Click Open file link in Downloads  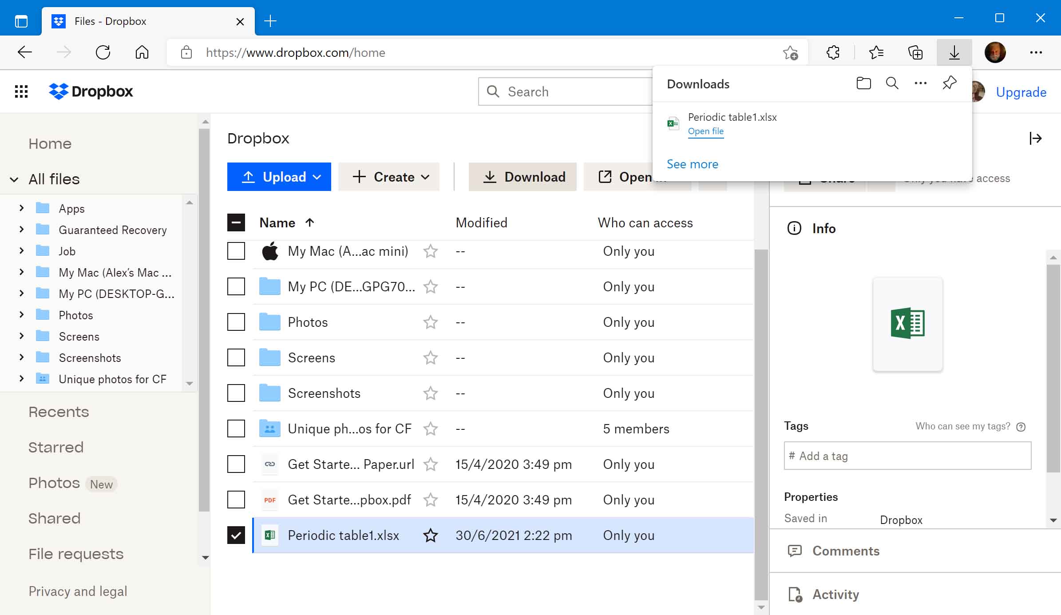pos(706,131)
